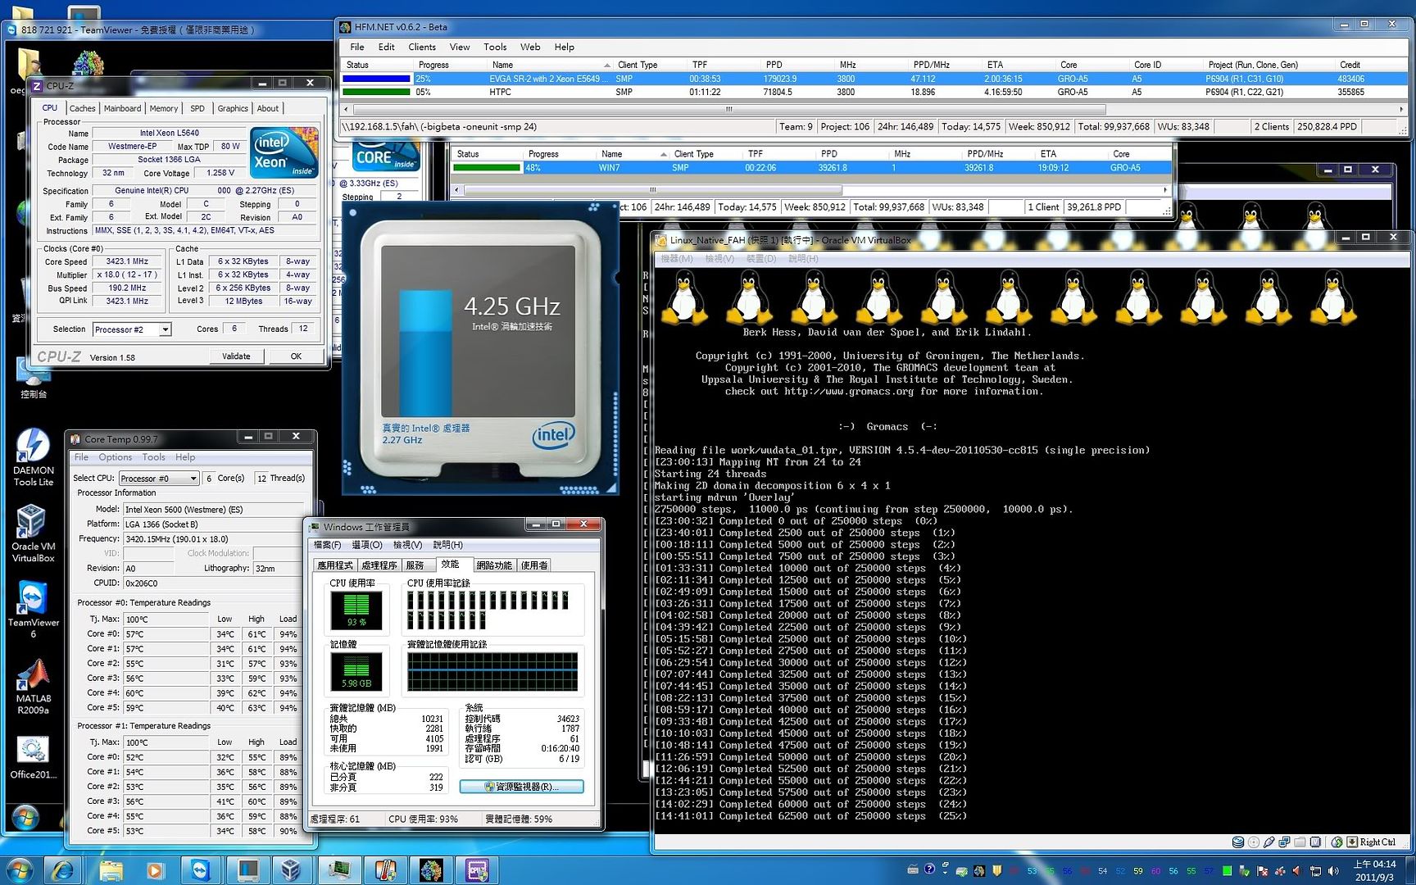Image resolution: width=1416 pixels, height=885 pixels.
Task: Select HTPC client row in HFM.NET
Action: click(874, 92)
